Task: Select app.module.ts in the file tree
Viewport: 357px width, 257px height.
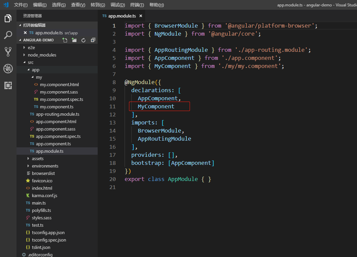Action: 57,151
